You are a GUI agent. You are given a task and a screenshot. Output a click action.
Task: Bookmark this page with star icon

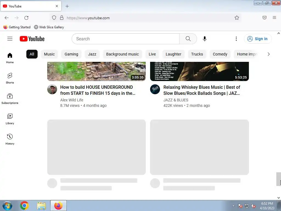coord(237,18)
